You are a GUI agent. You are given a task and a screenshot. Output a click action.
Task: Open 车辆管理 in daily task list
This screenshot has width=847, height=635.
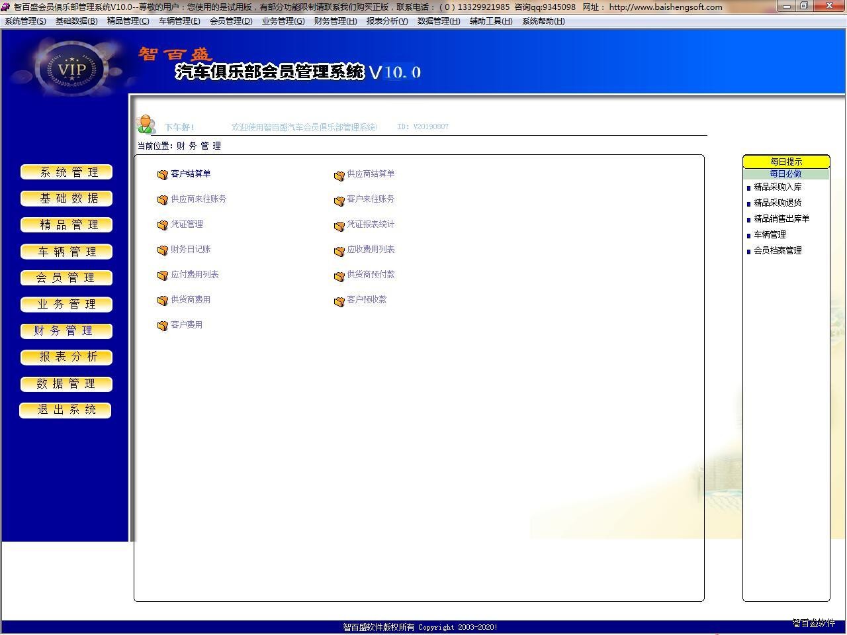click(x=770, y=234)
